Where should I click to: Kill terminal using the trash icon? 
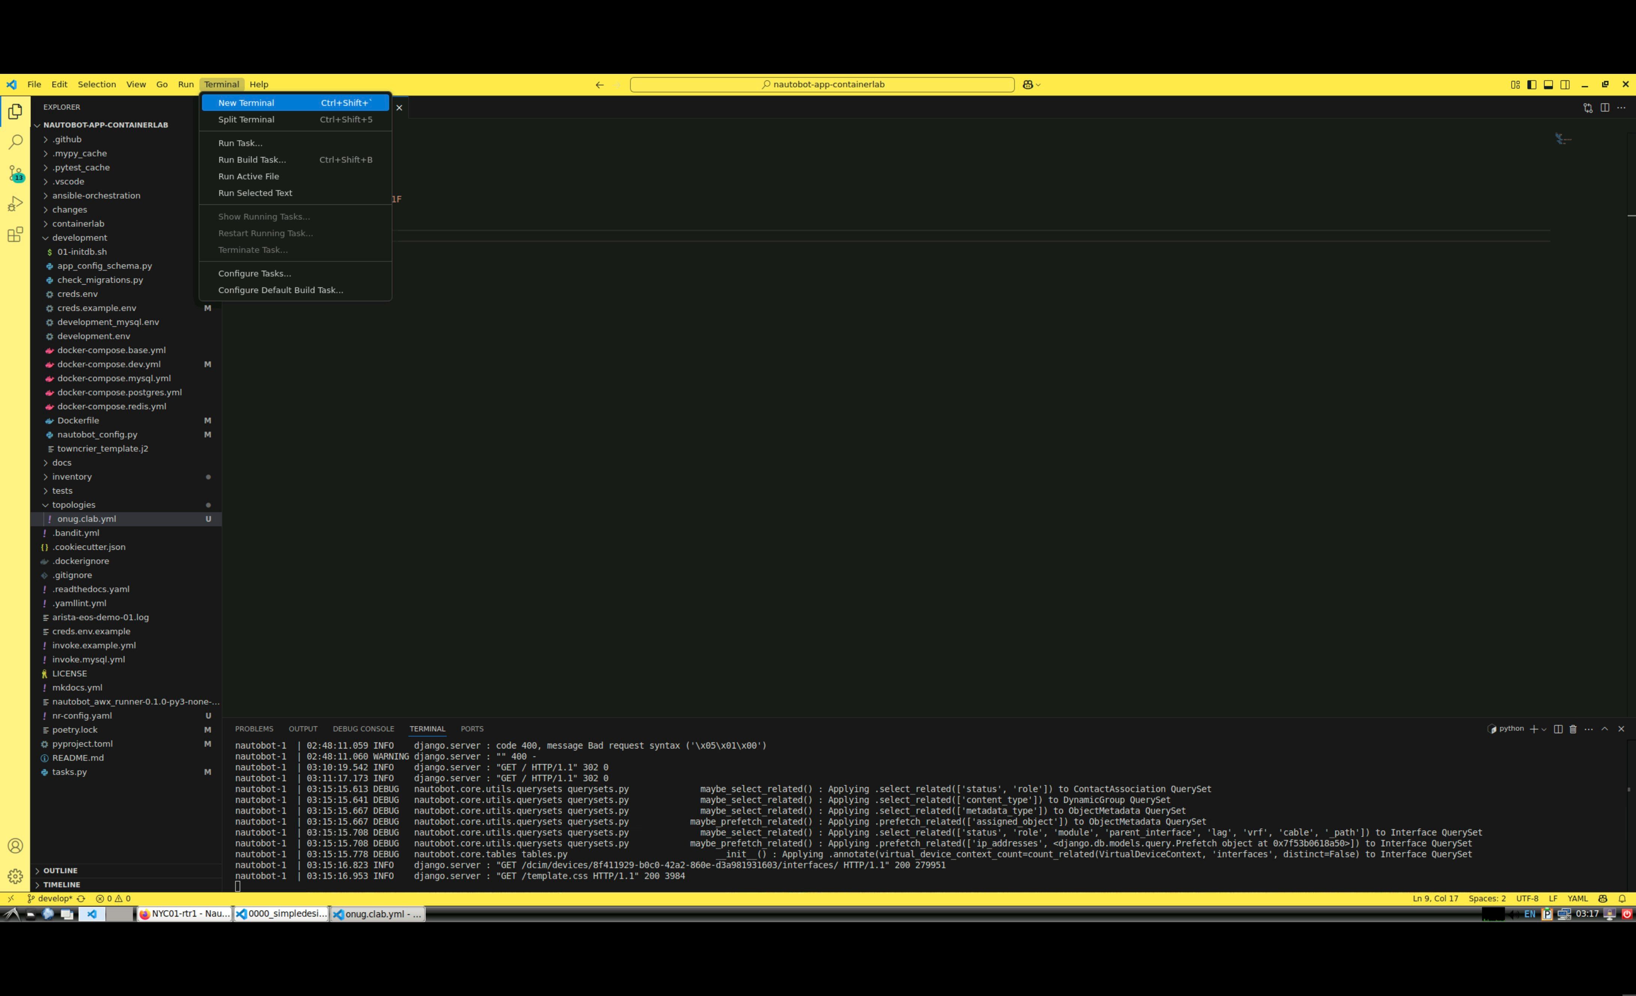pos(1573,729)
